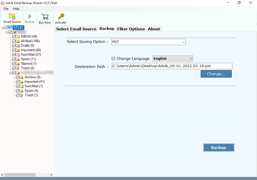Screen dimensions: 257x180
Task: Toggle the Starred (1) checkbox
Action: pos(14,63)
